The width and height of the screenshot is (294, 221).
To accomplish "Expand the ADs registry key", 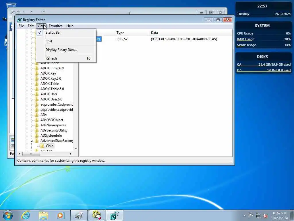I will pyautogui.click(x=32, y=115).
